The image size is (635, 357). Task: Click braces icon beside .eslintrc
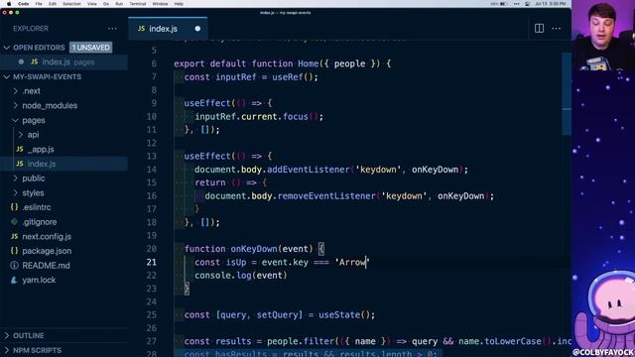point(14,207)
